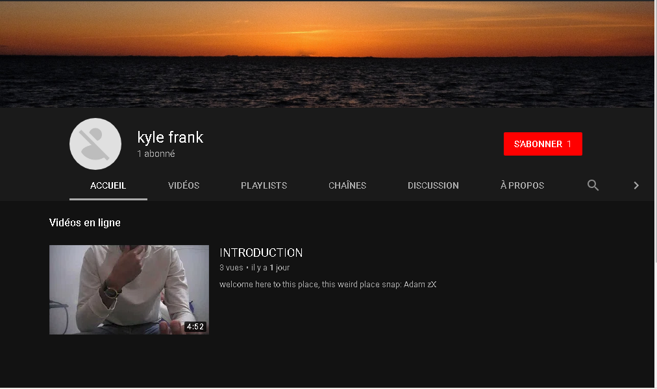
Task: Click the '3 vues • il y a 1 jour' text
Action: [254, 268]
